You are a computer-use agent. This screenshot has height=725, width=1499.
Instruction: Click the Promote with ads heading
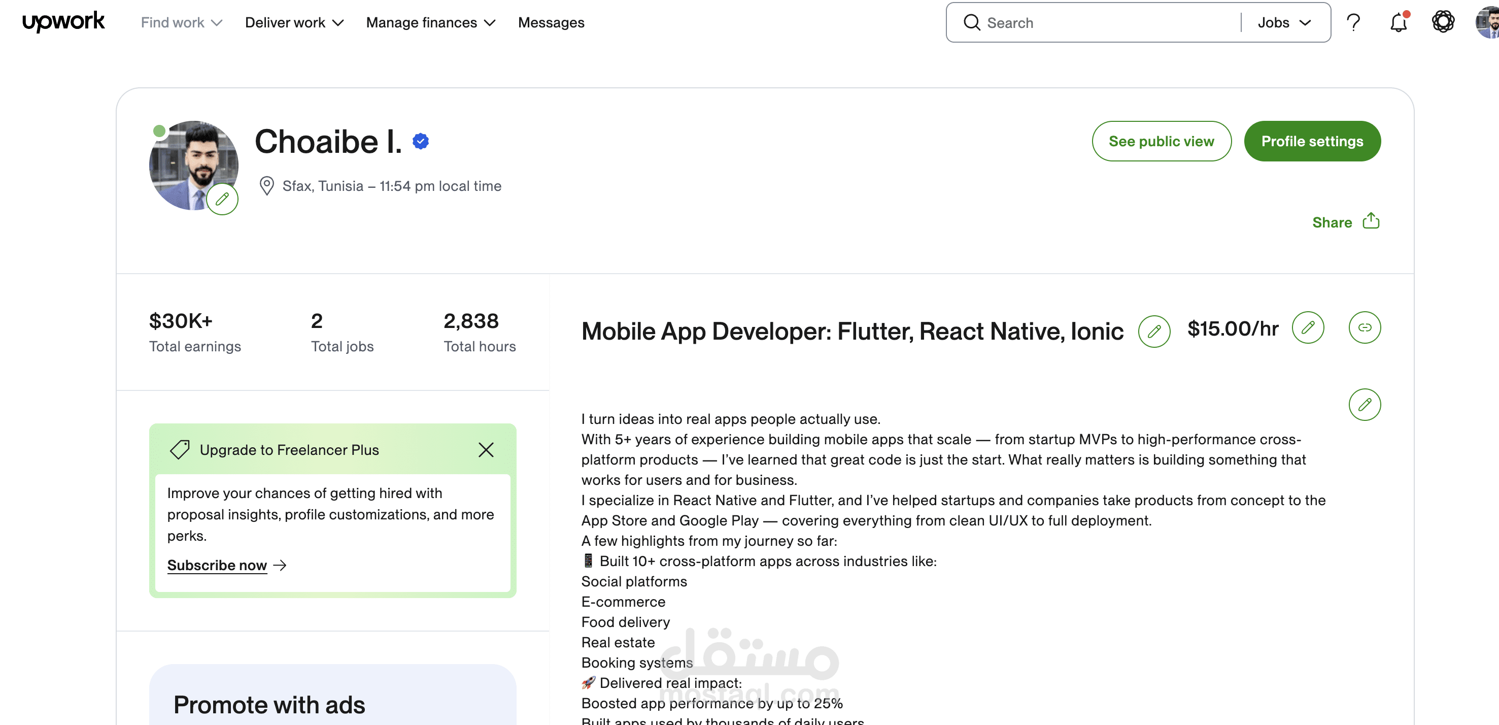click(269, 705)
